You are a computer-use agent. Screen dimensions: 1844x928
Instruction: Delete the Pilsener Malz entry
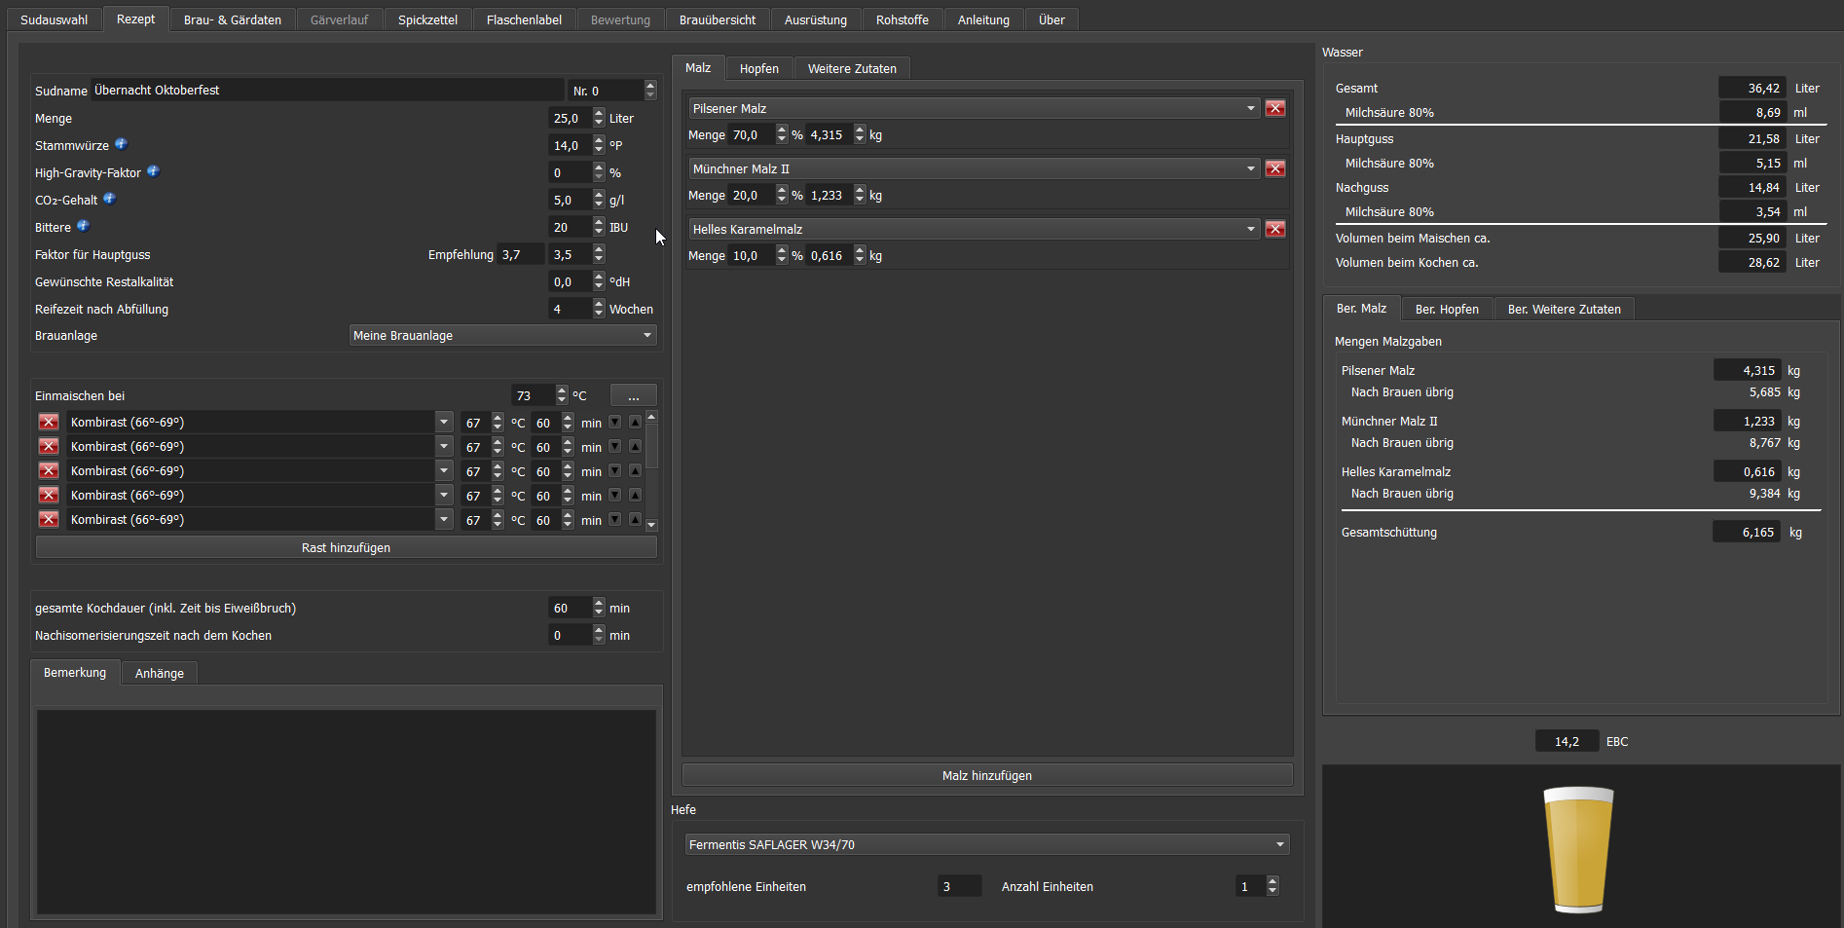pyautogui.click(x=1274, y=108)
